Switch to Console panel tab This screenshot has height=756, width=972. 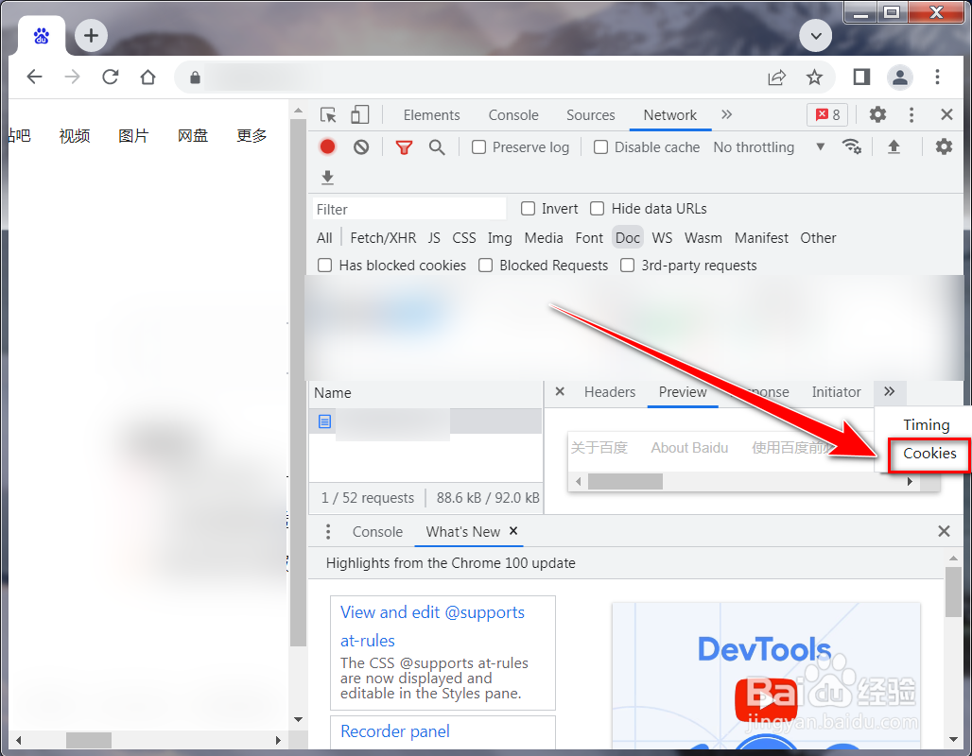click(x=513, y=115)
